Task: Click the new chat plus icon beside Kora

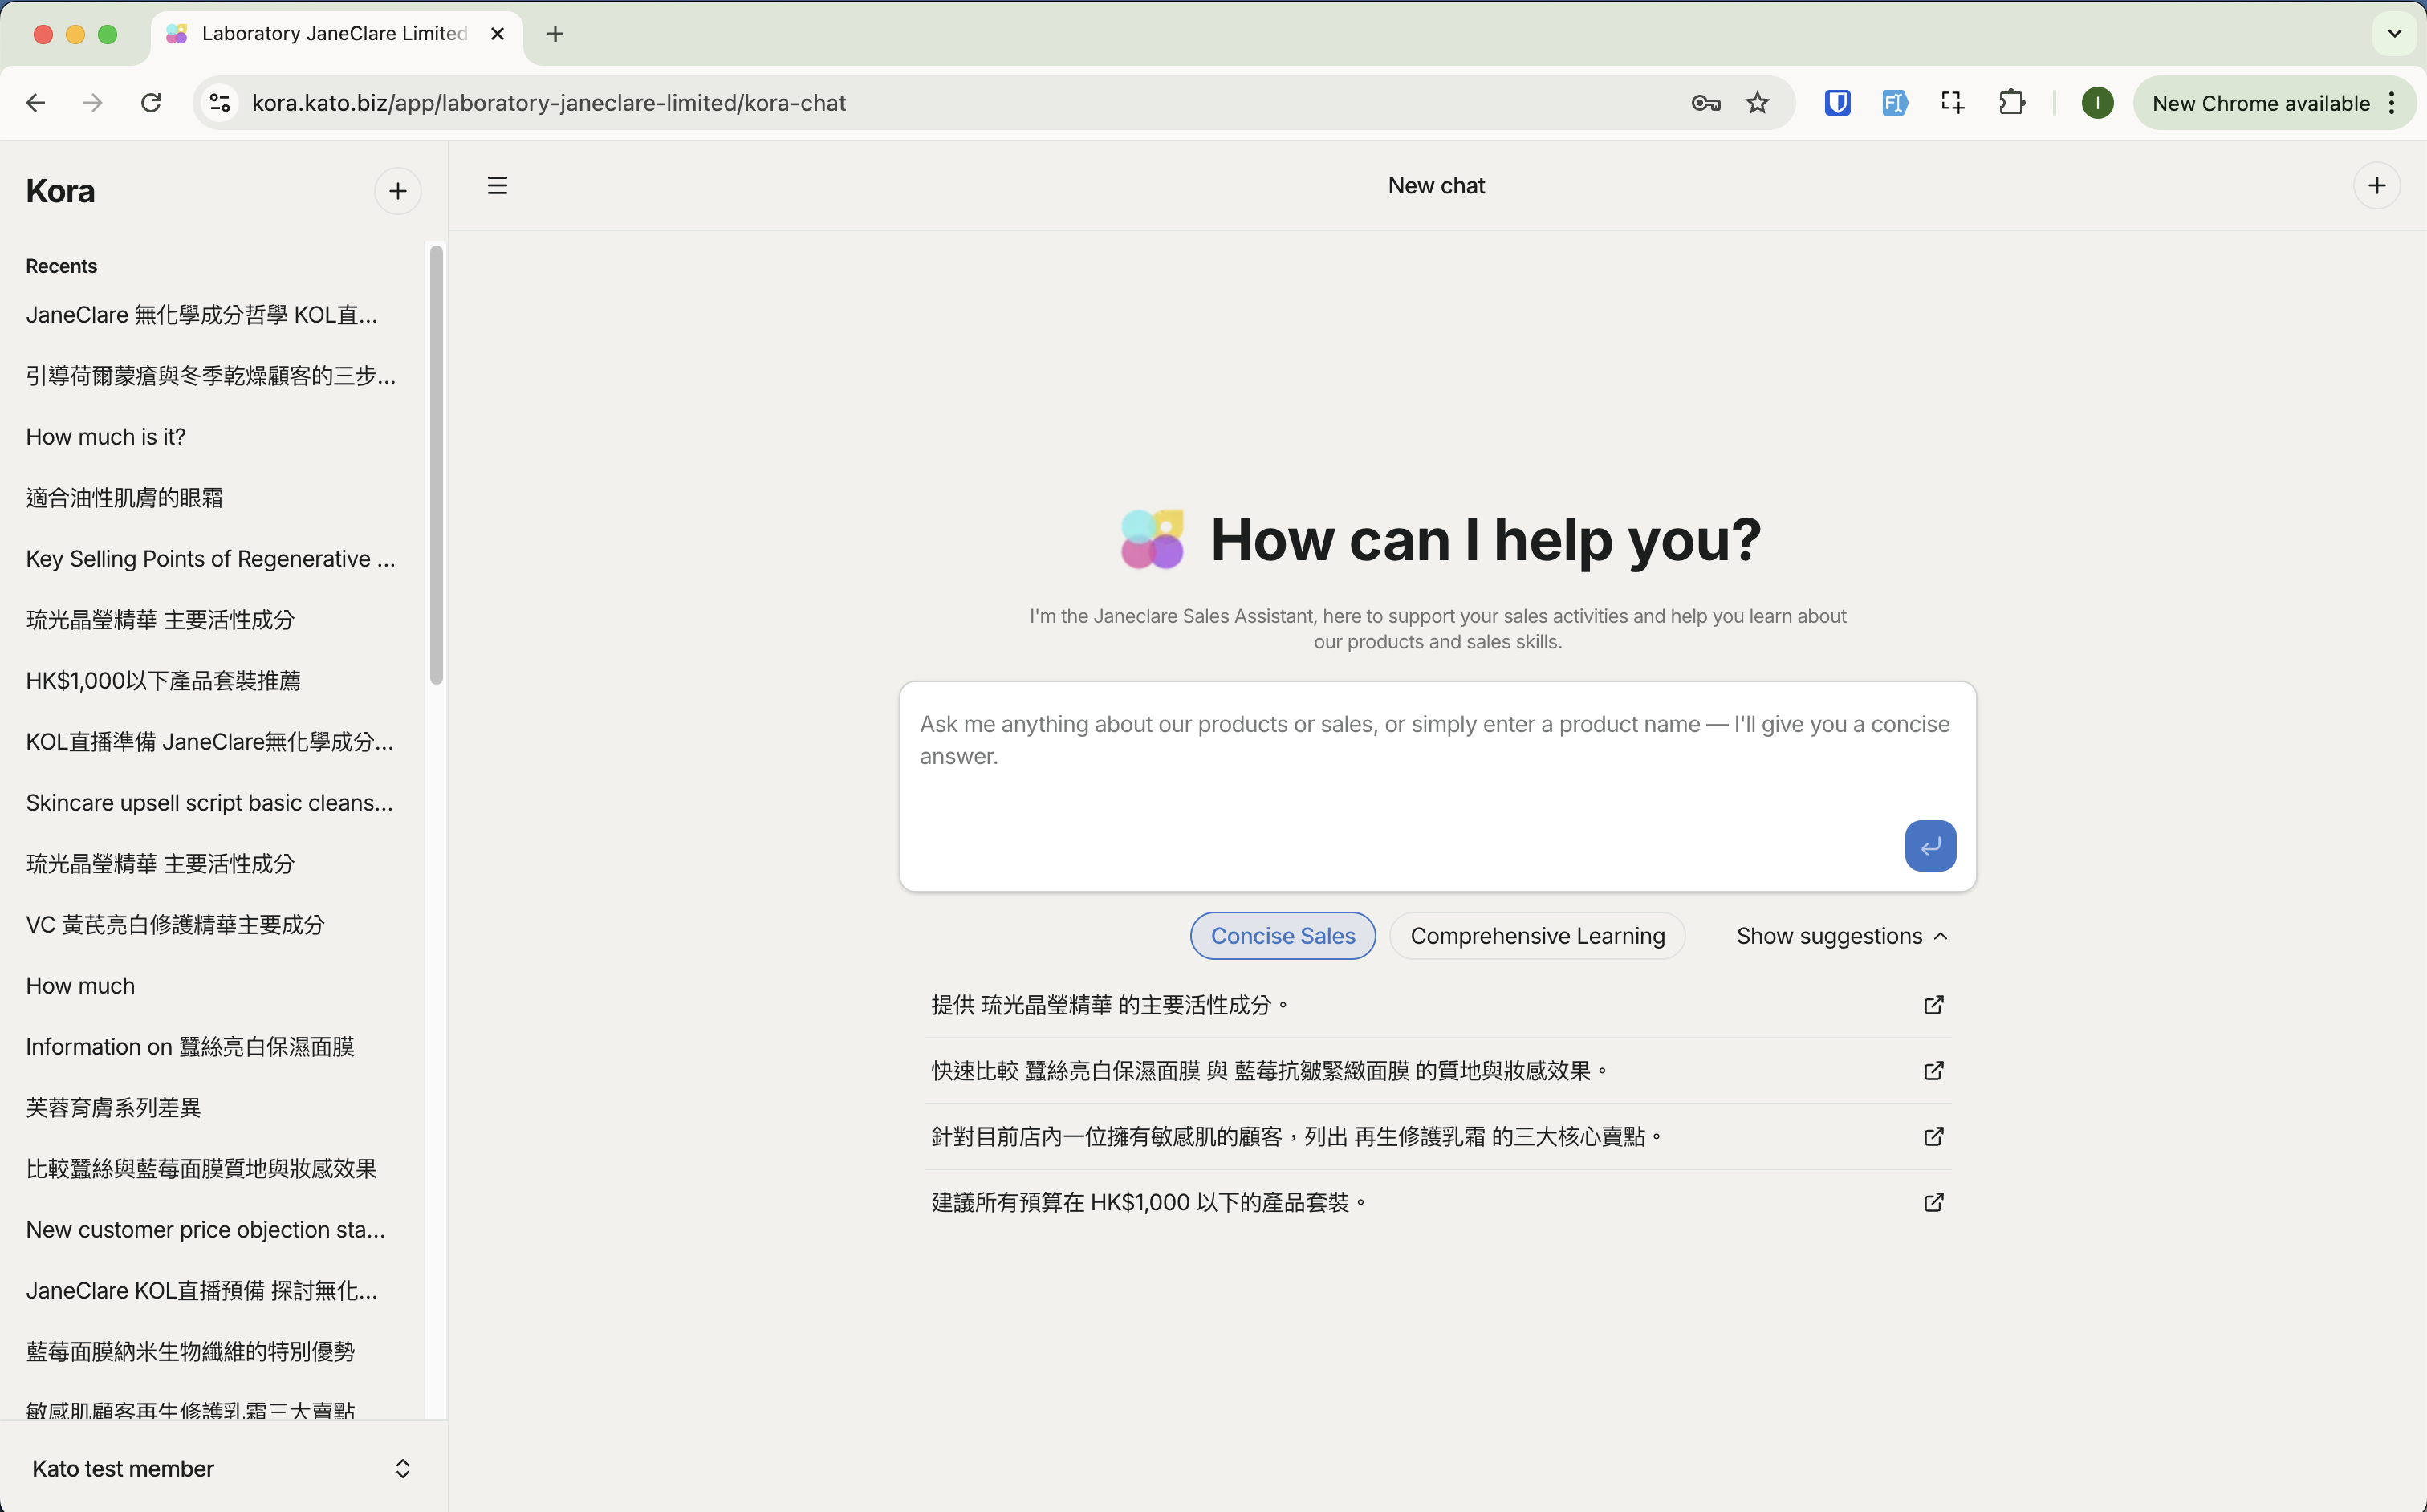Action: (397, 191)
